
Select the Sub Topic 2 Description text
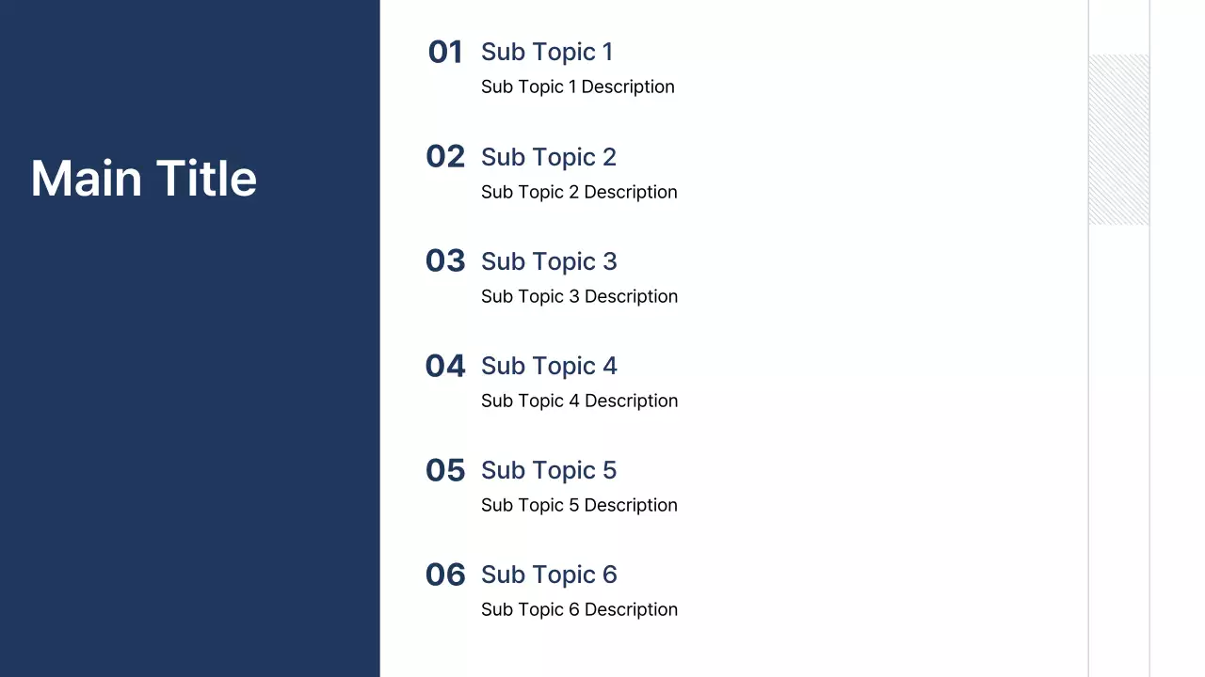click(579, 192)
